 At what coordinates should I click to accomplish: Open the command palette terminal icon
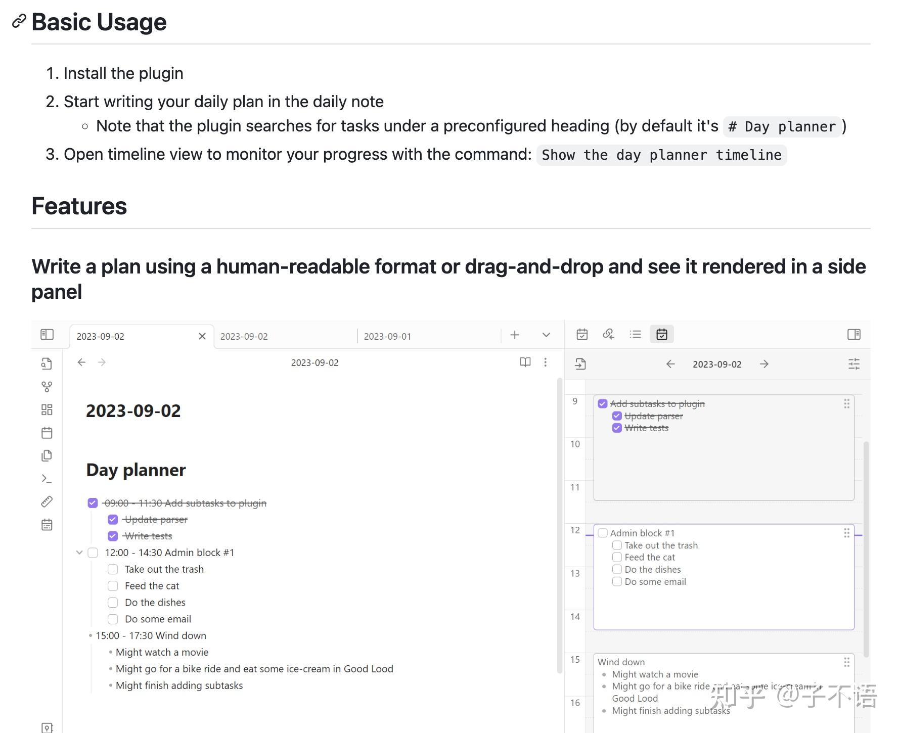coord(47,479)
